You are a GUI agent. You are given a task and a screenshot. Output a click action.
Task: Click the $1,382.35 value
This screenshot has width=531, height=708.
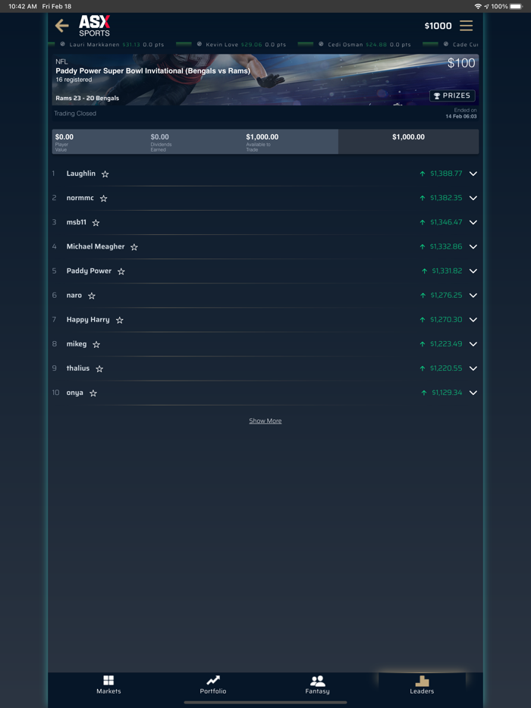point(446,198)
